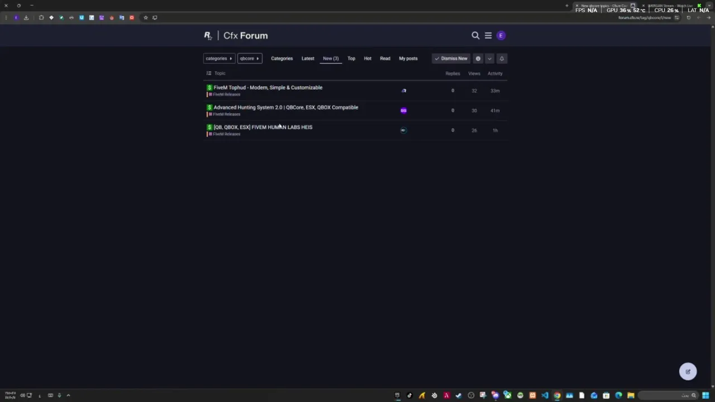Open Discord from the taskbar
715x402 pixels.
click(x=495, y=396)
